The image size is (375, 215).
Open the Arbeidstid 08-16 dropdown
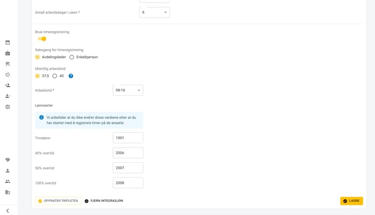click(x=128, y=90)
